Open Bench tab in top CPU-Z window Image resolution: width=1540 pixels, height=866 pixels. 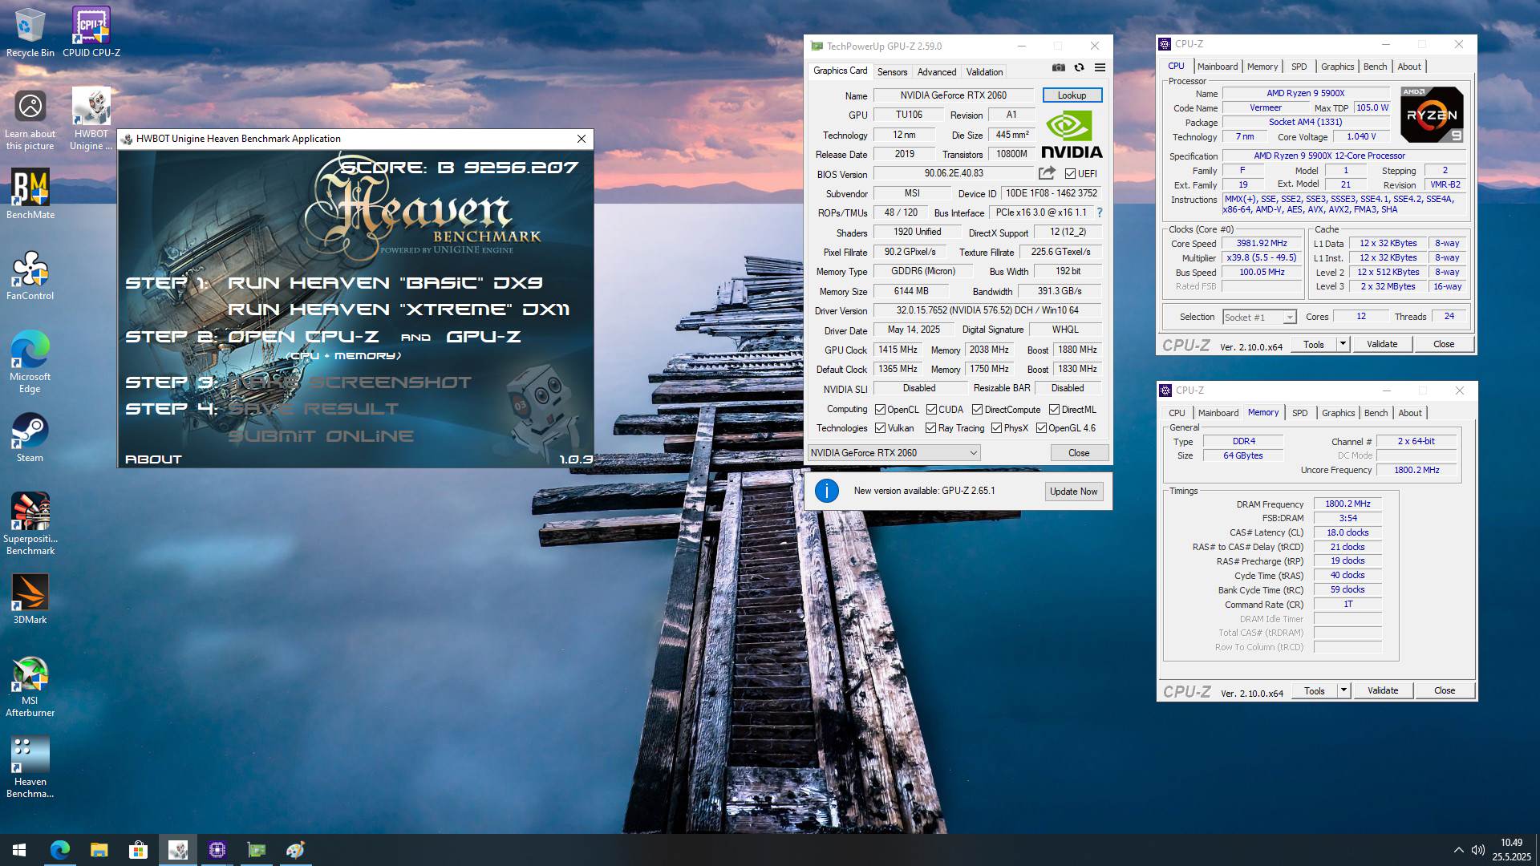[x=1375, y=67]
